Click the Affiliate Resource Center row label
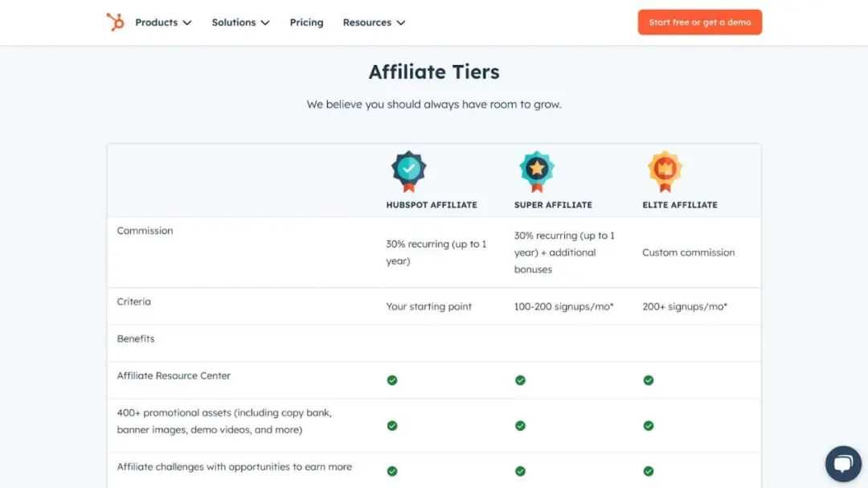This screenshot has height=488, width=868. tap(174, 375)
